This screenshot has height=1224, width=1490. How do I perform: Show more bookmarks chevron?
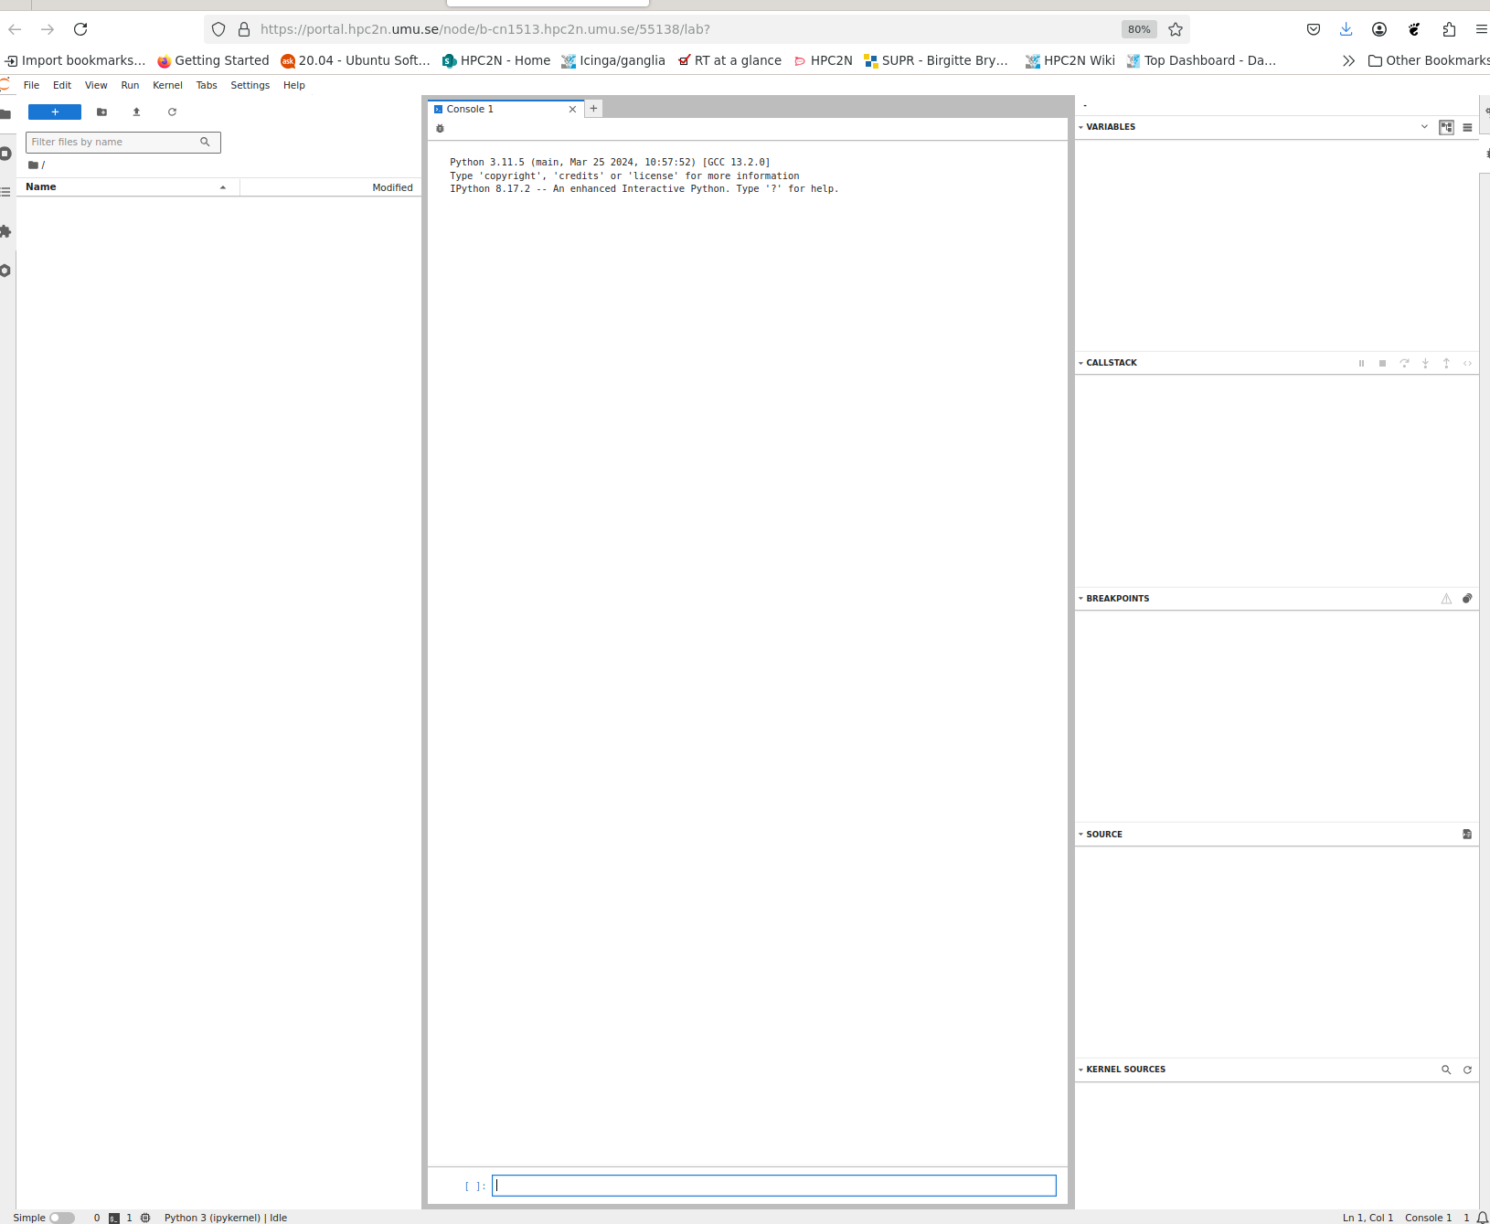1348,60
